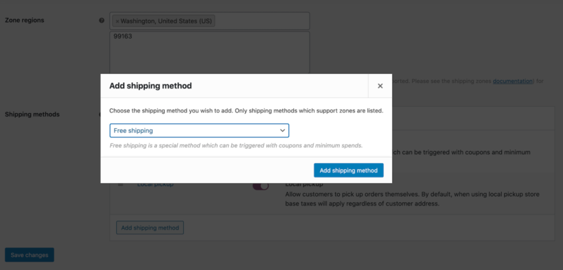
Task: Click the help icon beside Shipping methods label
Action: [x=100, y=114]
